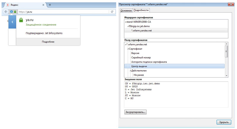Select the Действителен field row

pos(139,71)
